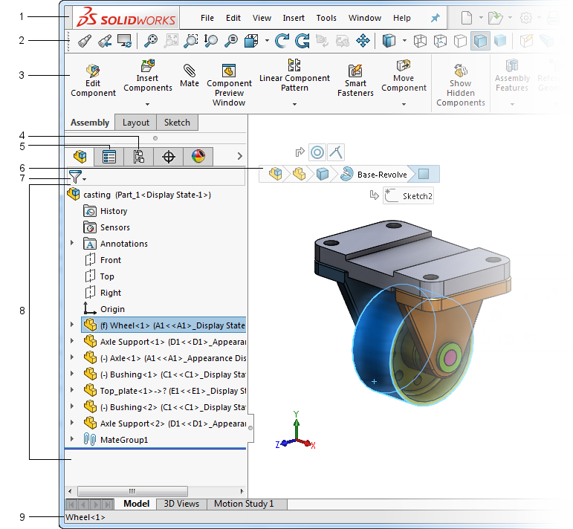Screen dimensions: 573x529
Task: Open the Insert menu
Action: point(294,18)
